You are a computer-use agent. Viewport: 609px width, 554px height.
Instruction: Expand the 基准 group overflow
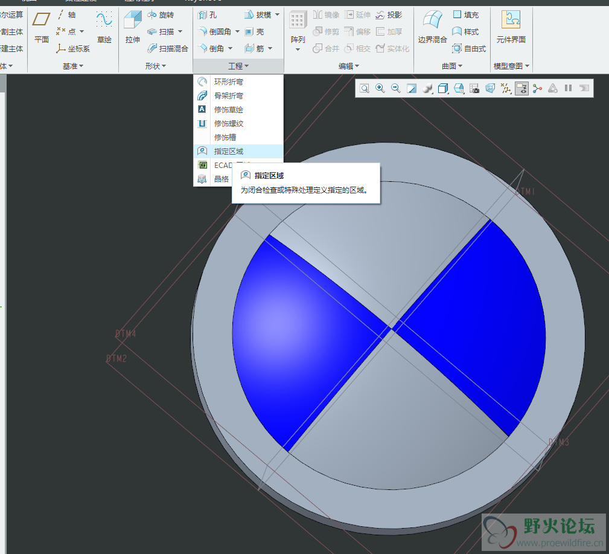pyautogui.click(x=73, y=66)
